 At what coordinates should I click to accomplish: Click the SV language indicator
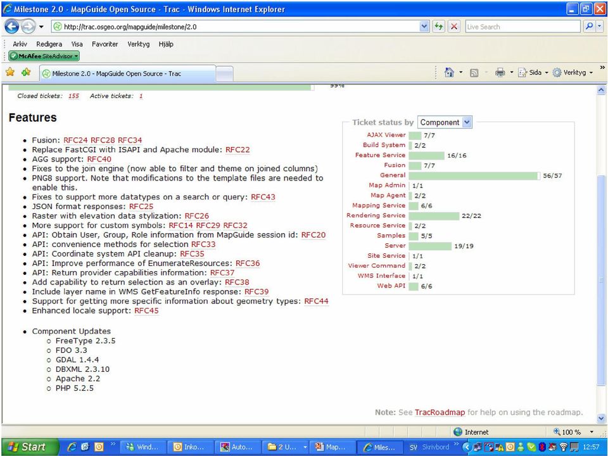tap(414, 447)
